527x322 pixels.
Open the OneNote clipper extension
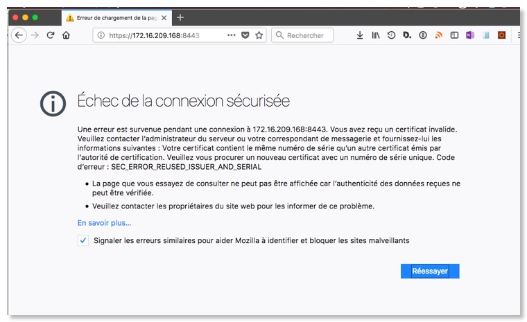coord(470,35)
